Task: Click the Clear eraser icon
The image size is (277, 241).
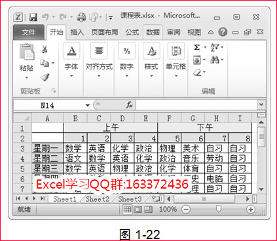Action: click(197, 72)
